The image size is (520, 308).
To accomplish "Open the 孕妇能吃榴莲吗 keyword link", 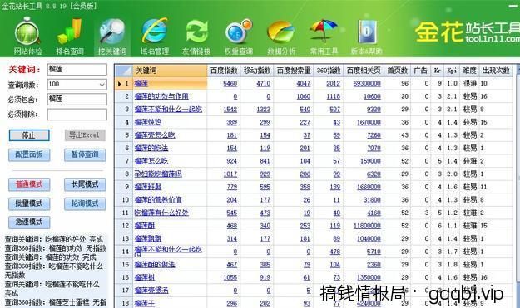I will (x=158, y=174).
